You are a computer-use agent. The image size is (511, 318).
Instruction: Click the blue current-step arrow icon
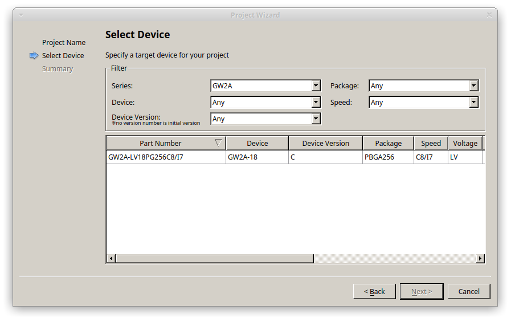(34, 55)
